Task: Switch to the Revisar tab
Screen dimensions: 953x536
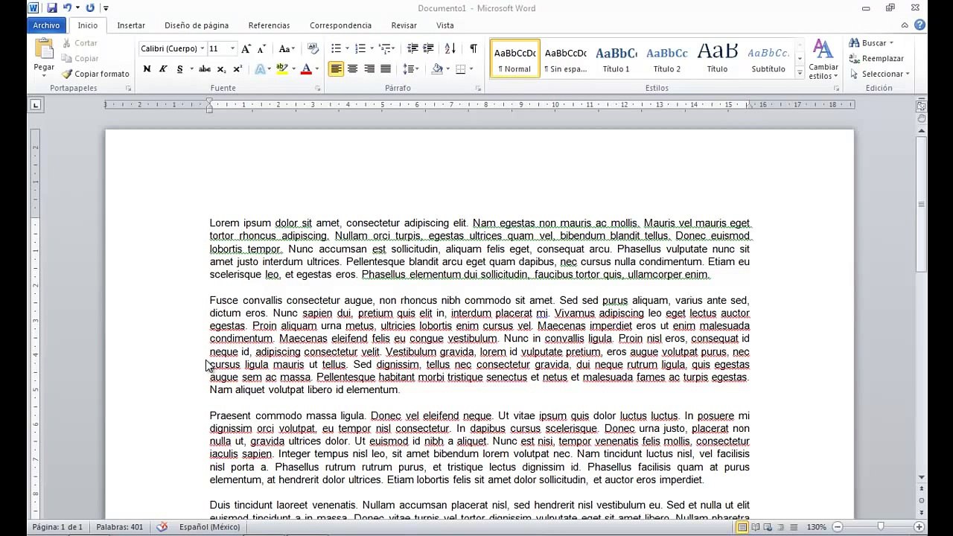Action: pyautogui.click(x=404, y=25)
